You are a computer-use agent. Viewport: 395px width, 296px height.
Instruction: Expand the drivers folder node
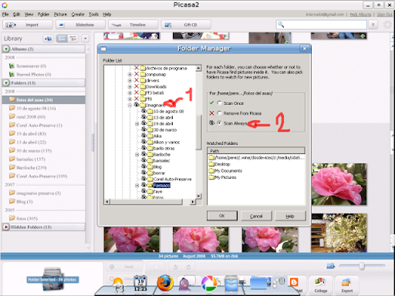point(130,80)
